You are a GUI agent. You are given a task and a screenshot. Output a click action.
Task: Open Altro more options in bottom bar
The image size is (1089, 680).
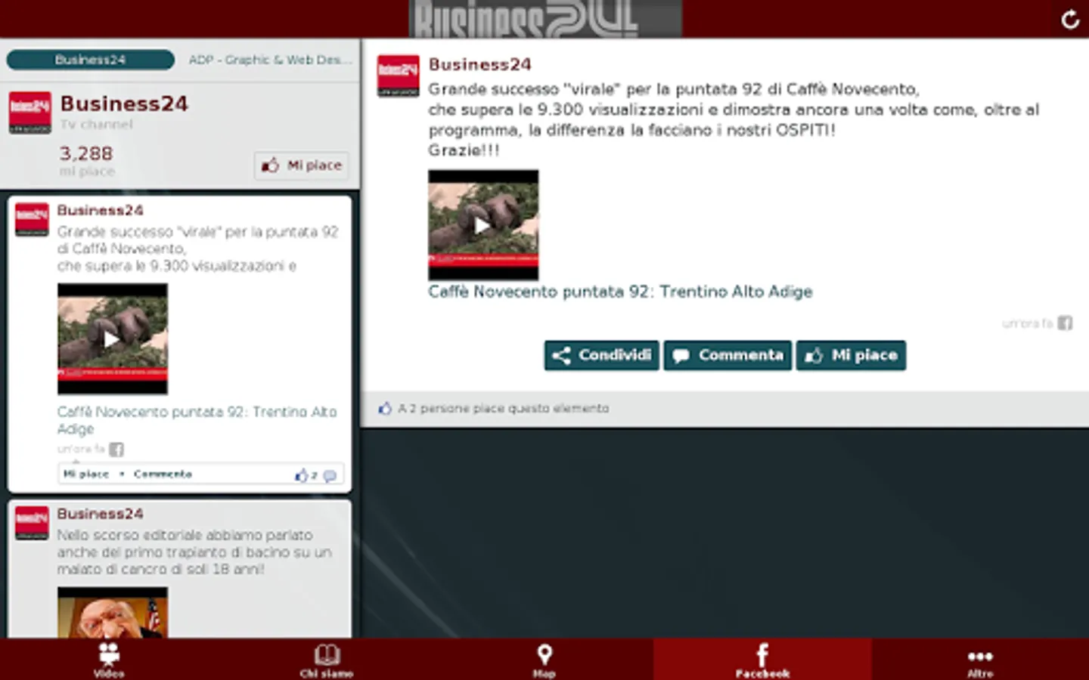tap(980, 660)
